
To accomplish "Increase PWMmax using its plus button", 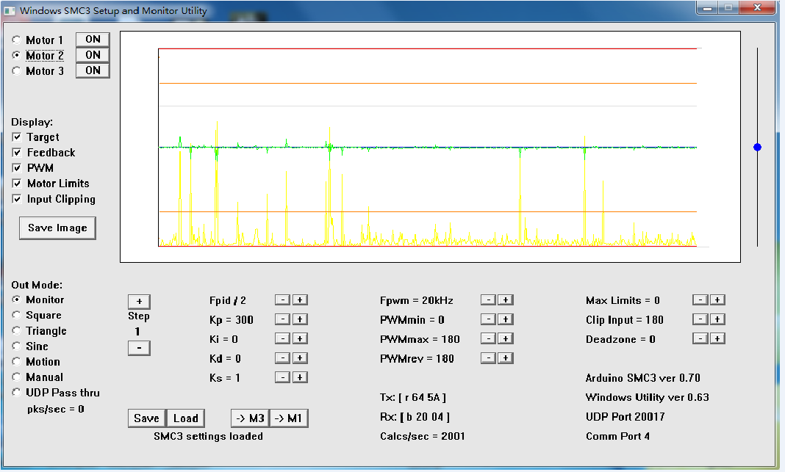I will tap(506, 339).
